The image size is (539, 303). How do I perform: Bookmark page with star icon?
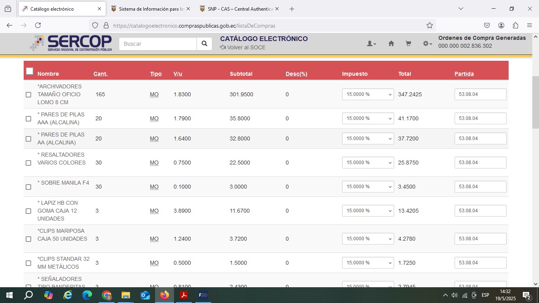430,25
